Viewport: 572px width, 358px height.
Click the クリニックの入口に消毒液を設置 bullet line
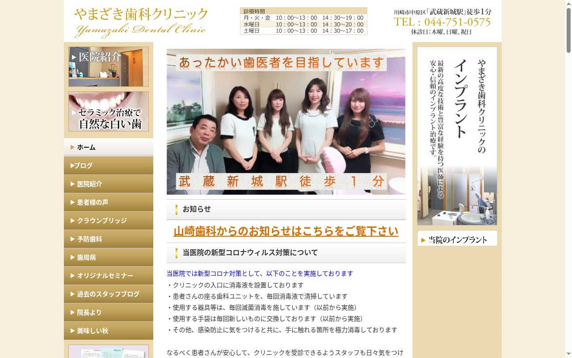[x=235, y=285]
